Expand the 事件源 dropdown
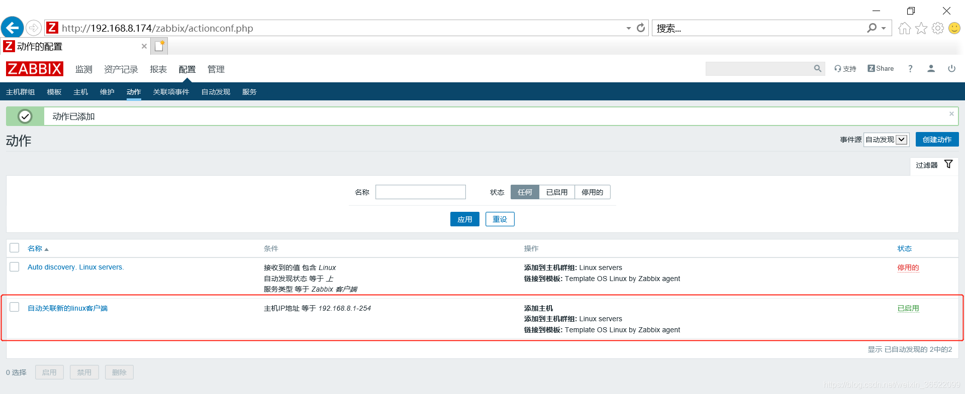 pyautogui.click(x=886, y=140)
